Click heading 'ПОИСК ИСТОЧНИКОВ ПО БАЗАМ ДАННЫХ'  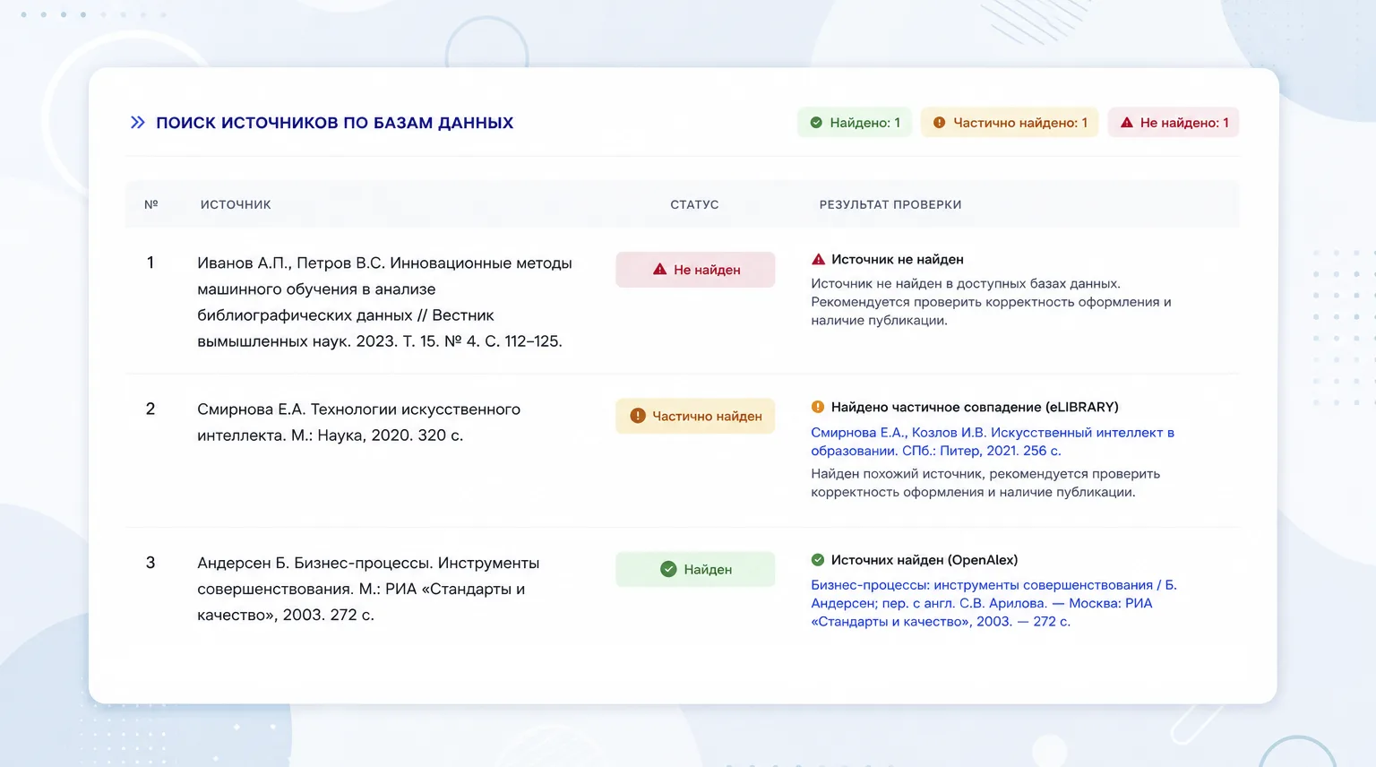pos(335,123)
